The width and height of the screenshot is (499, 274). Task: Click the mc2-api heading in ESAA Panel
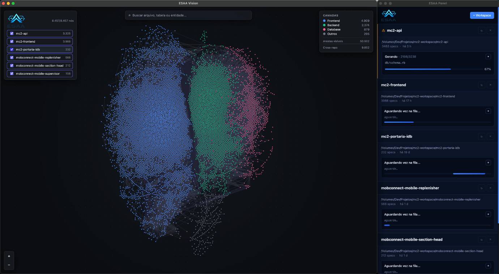pyautogui.click(x=394, y=31)
